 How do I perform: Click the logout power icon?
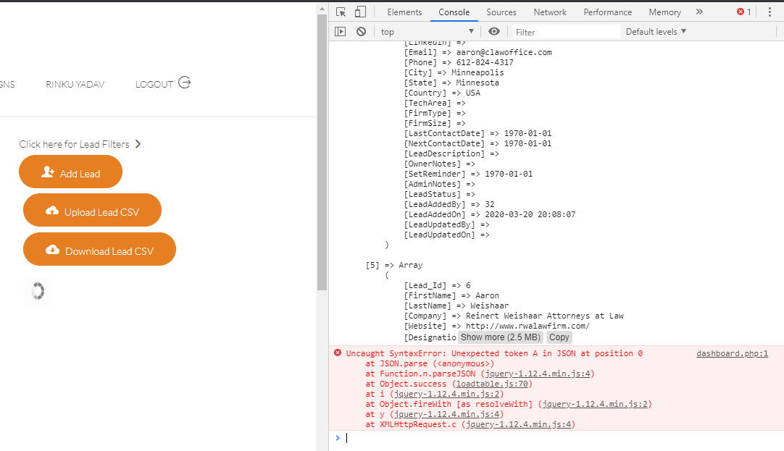click(184, 83)
